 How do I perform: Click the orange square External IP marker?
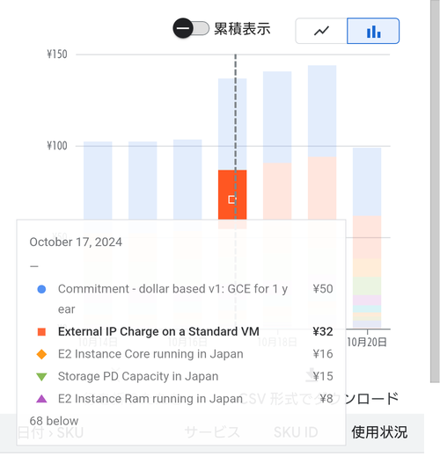(41, 332)
